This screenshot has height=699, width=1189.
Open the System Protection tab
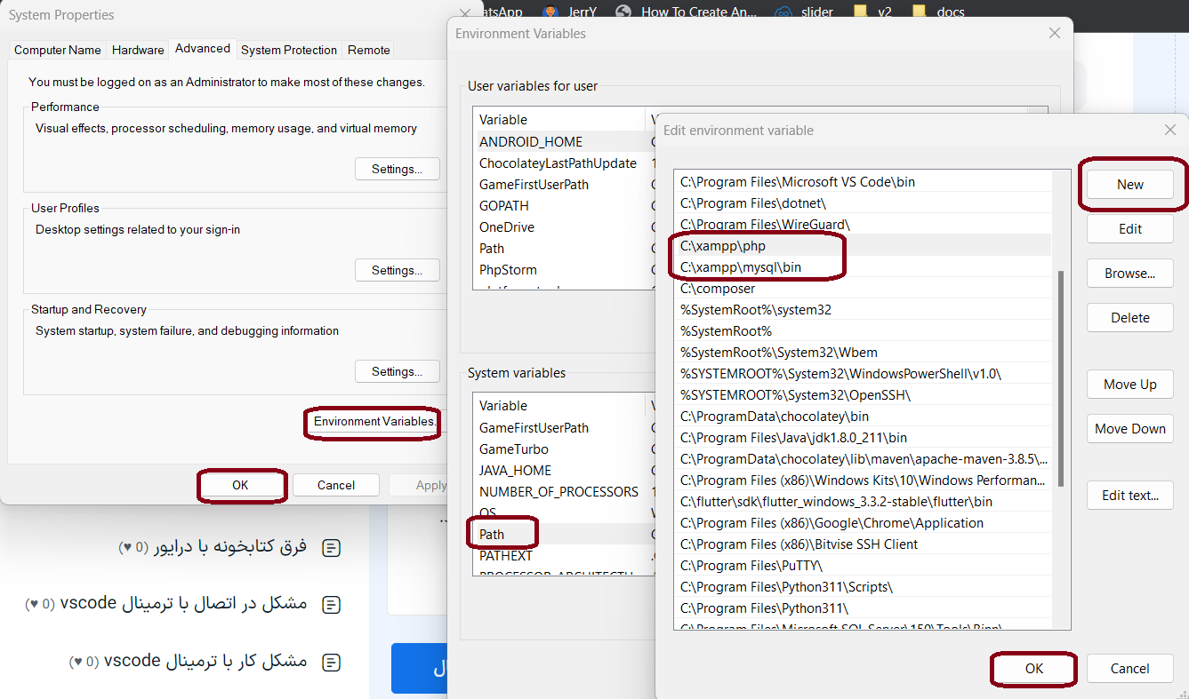coord(289,50)
